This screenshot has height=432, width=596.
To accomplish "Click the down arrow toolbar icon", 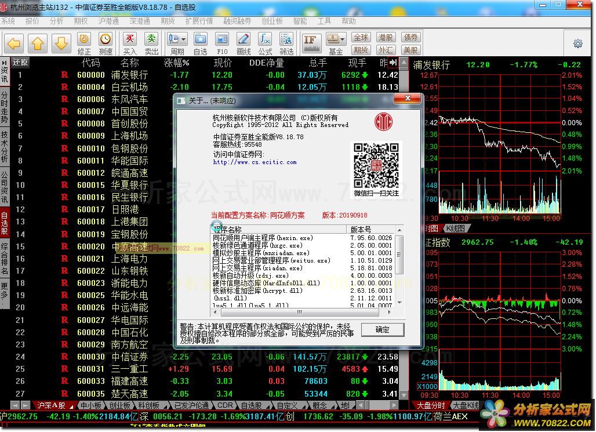I will click(61, 43).
